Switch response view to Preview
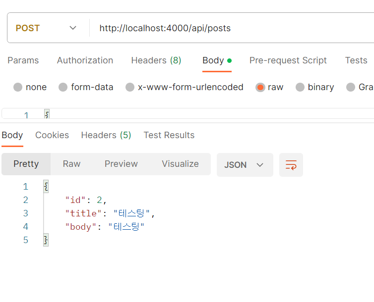Image resolution: width=374 pixels, height=302 pixels. (121, 164)
